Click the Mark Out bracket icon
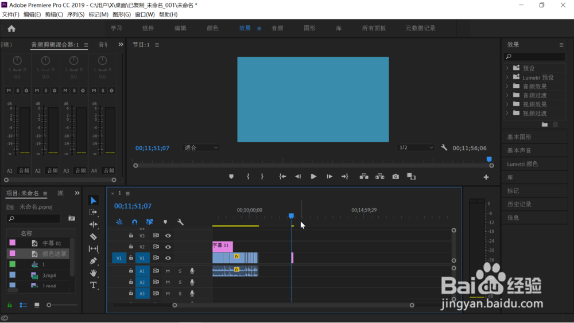Image resolution: width=574 pixels, height=323 pixels. tap(262, 177)
